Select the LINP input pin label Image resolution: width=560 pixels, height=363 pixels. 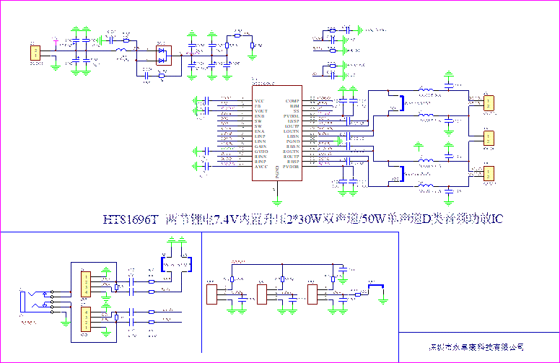(260, 136)
